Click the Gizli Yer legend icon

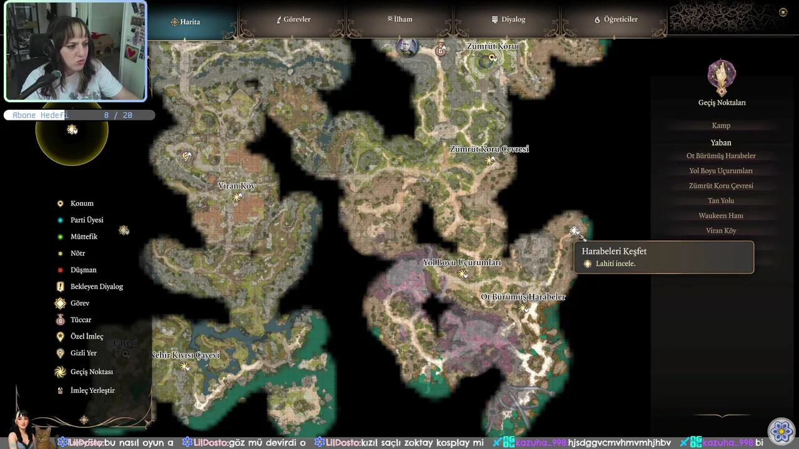coord(60,353)
